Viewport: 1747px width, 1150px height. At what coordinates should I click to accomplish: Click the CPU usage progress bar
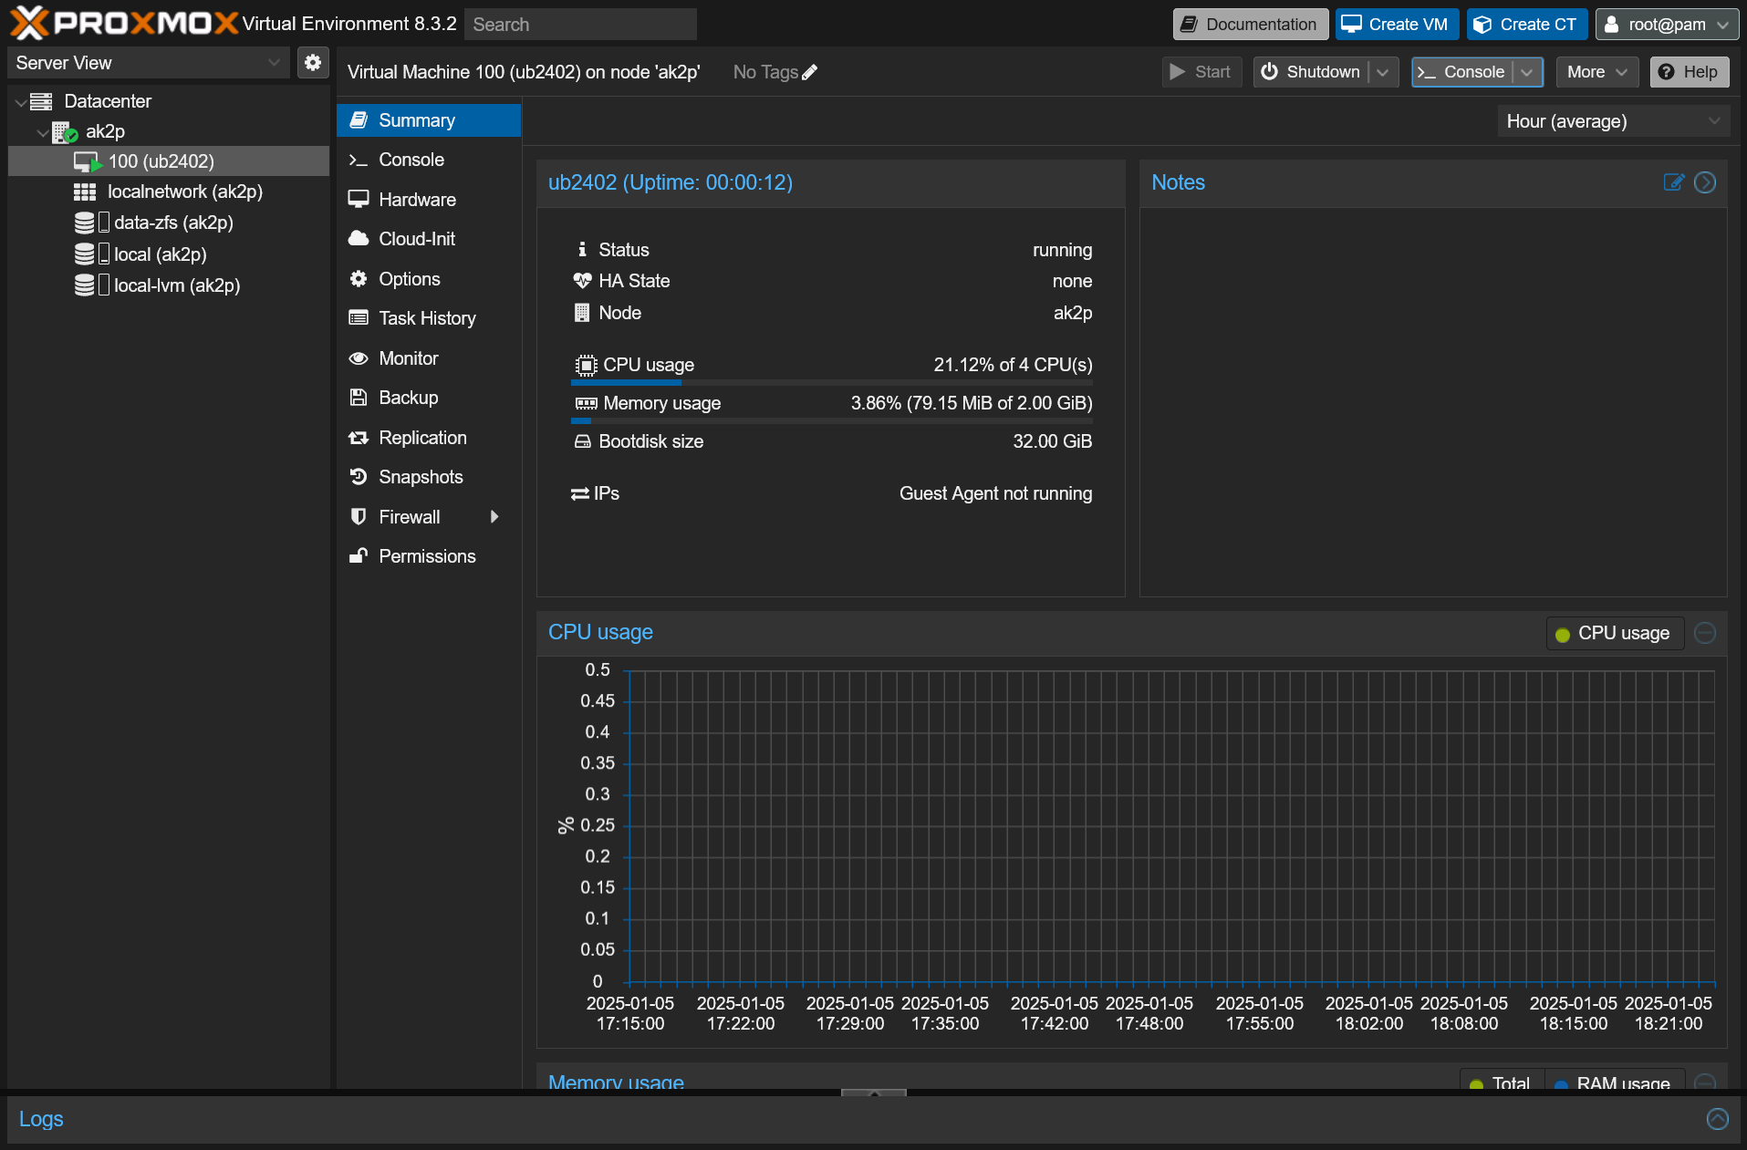coord(831,383)
